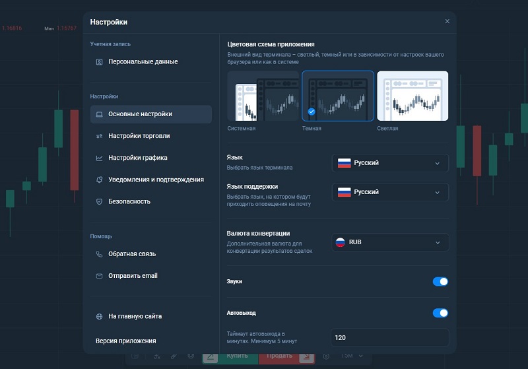528x369 pixels.
Task: Expand the Язык поддержки dropdown
Action: (x=389, y=192)
